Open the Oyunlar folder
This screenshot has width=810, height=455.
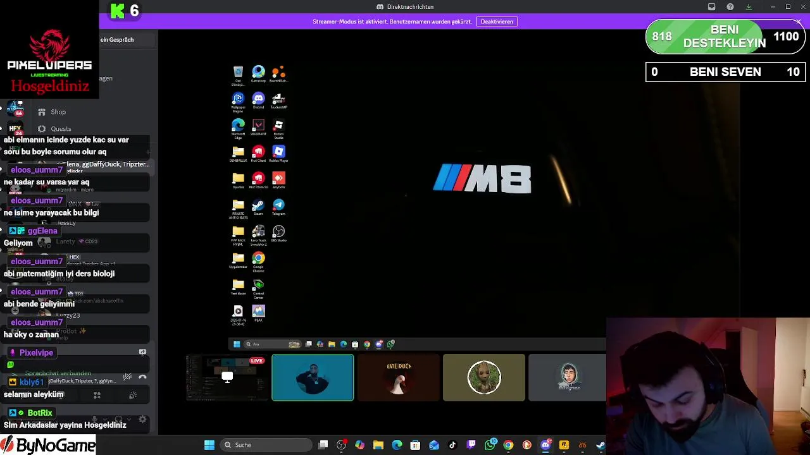[x=238, y=181]
